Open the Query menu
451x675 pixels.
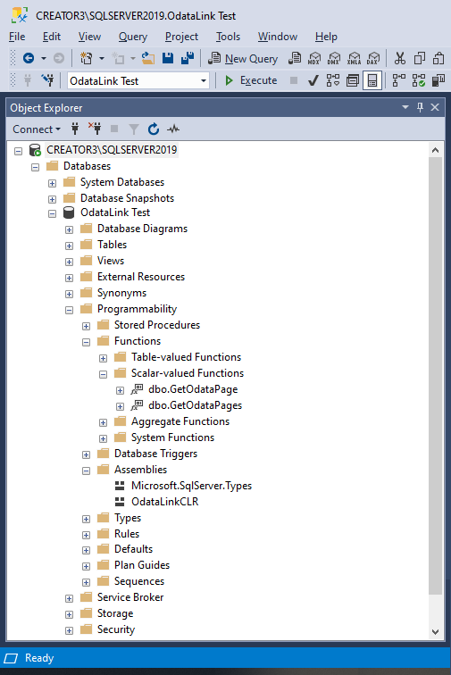133,37
